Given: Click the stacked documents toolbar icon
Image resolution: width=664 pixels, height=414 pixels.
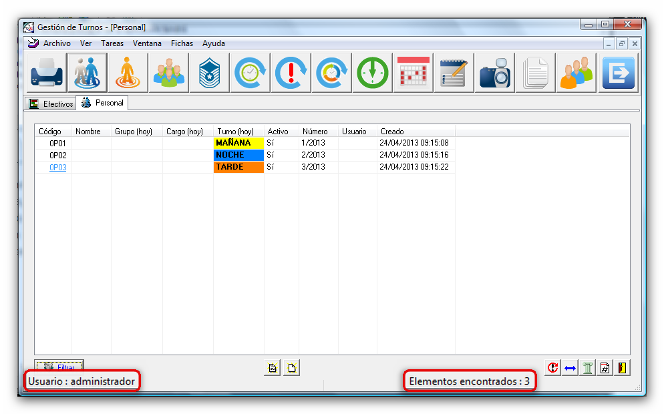Looking at the screenshot, I should (x=536, y=73).
